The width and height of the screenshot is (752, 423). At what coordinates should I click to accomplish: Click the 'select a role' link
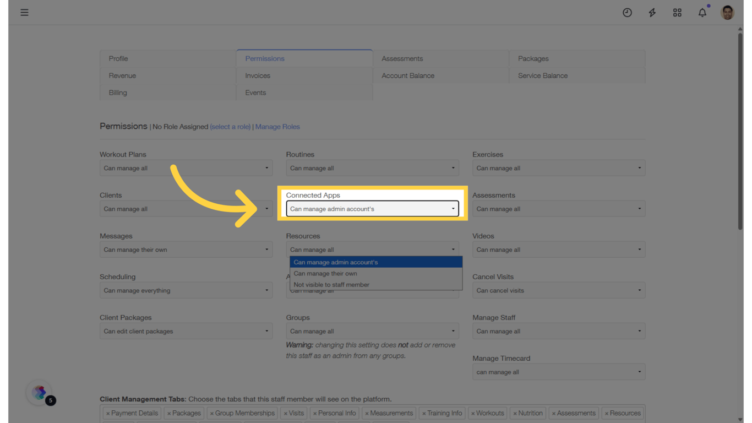pos(230,127)
